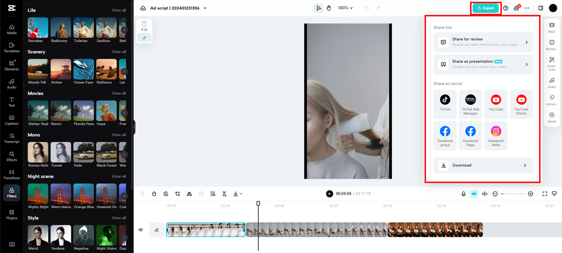Expand Share for review option
The width and height of the screenshot is (562, 253).
483,42
